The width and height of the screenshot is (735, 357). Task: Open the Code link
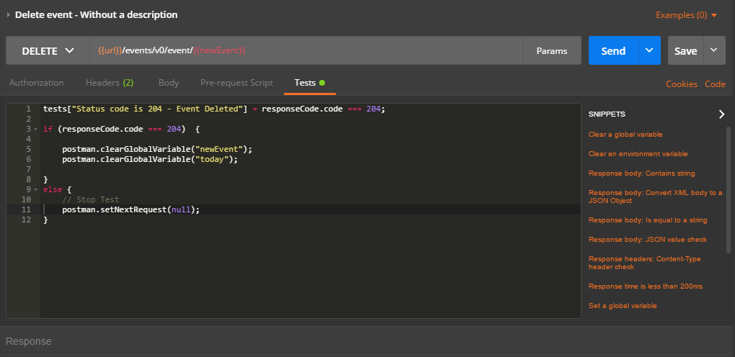click(x=715, y=84)
